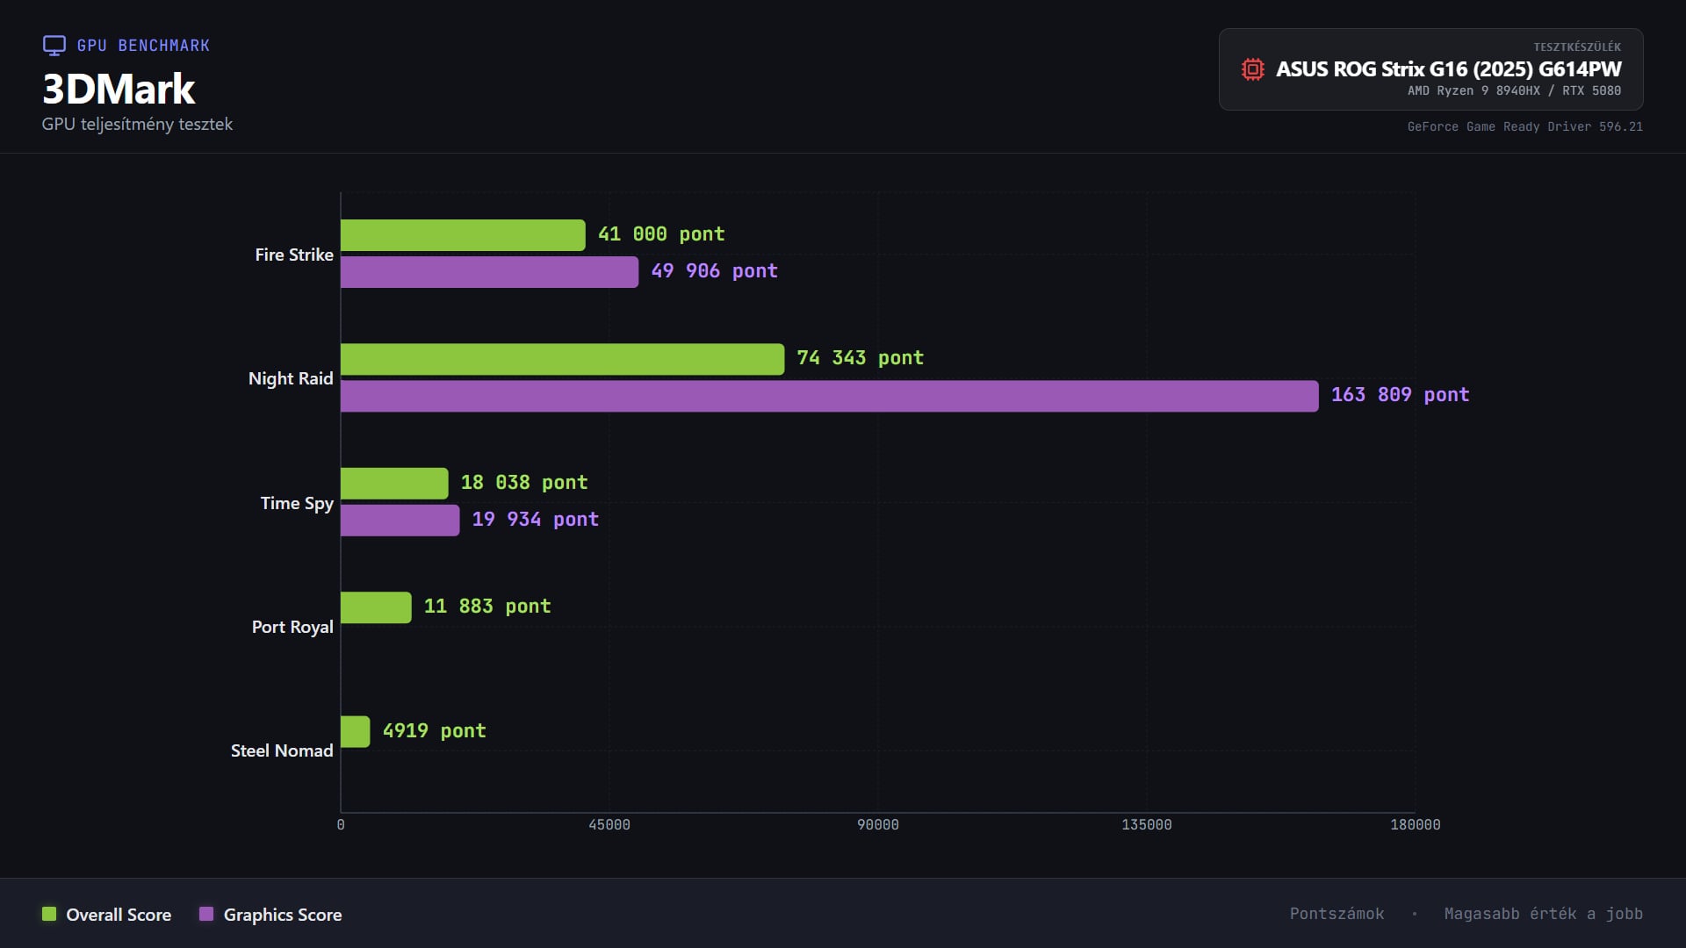1686x948 pixels.
Task: Toggle the Overall Score legend label
Action: point(119,915)
